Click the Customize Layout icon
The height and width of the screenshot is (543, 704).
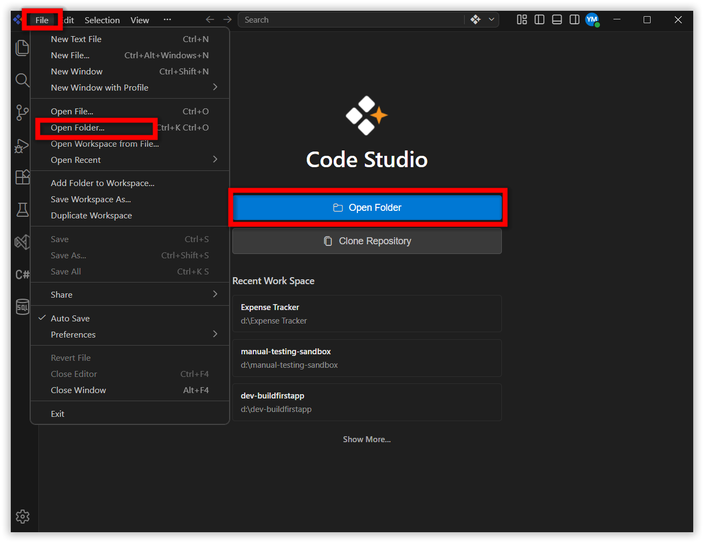(x=522, y=19)
